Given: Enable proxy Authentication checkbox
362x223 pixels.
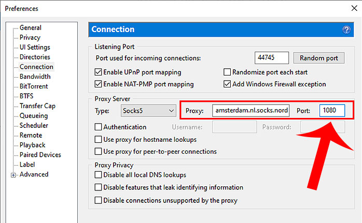Looking at the screenshot, I should tap(99, 127).
